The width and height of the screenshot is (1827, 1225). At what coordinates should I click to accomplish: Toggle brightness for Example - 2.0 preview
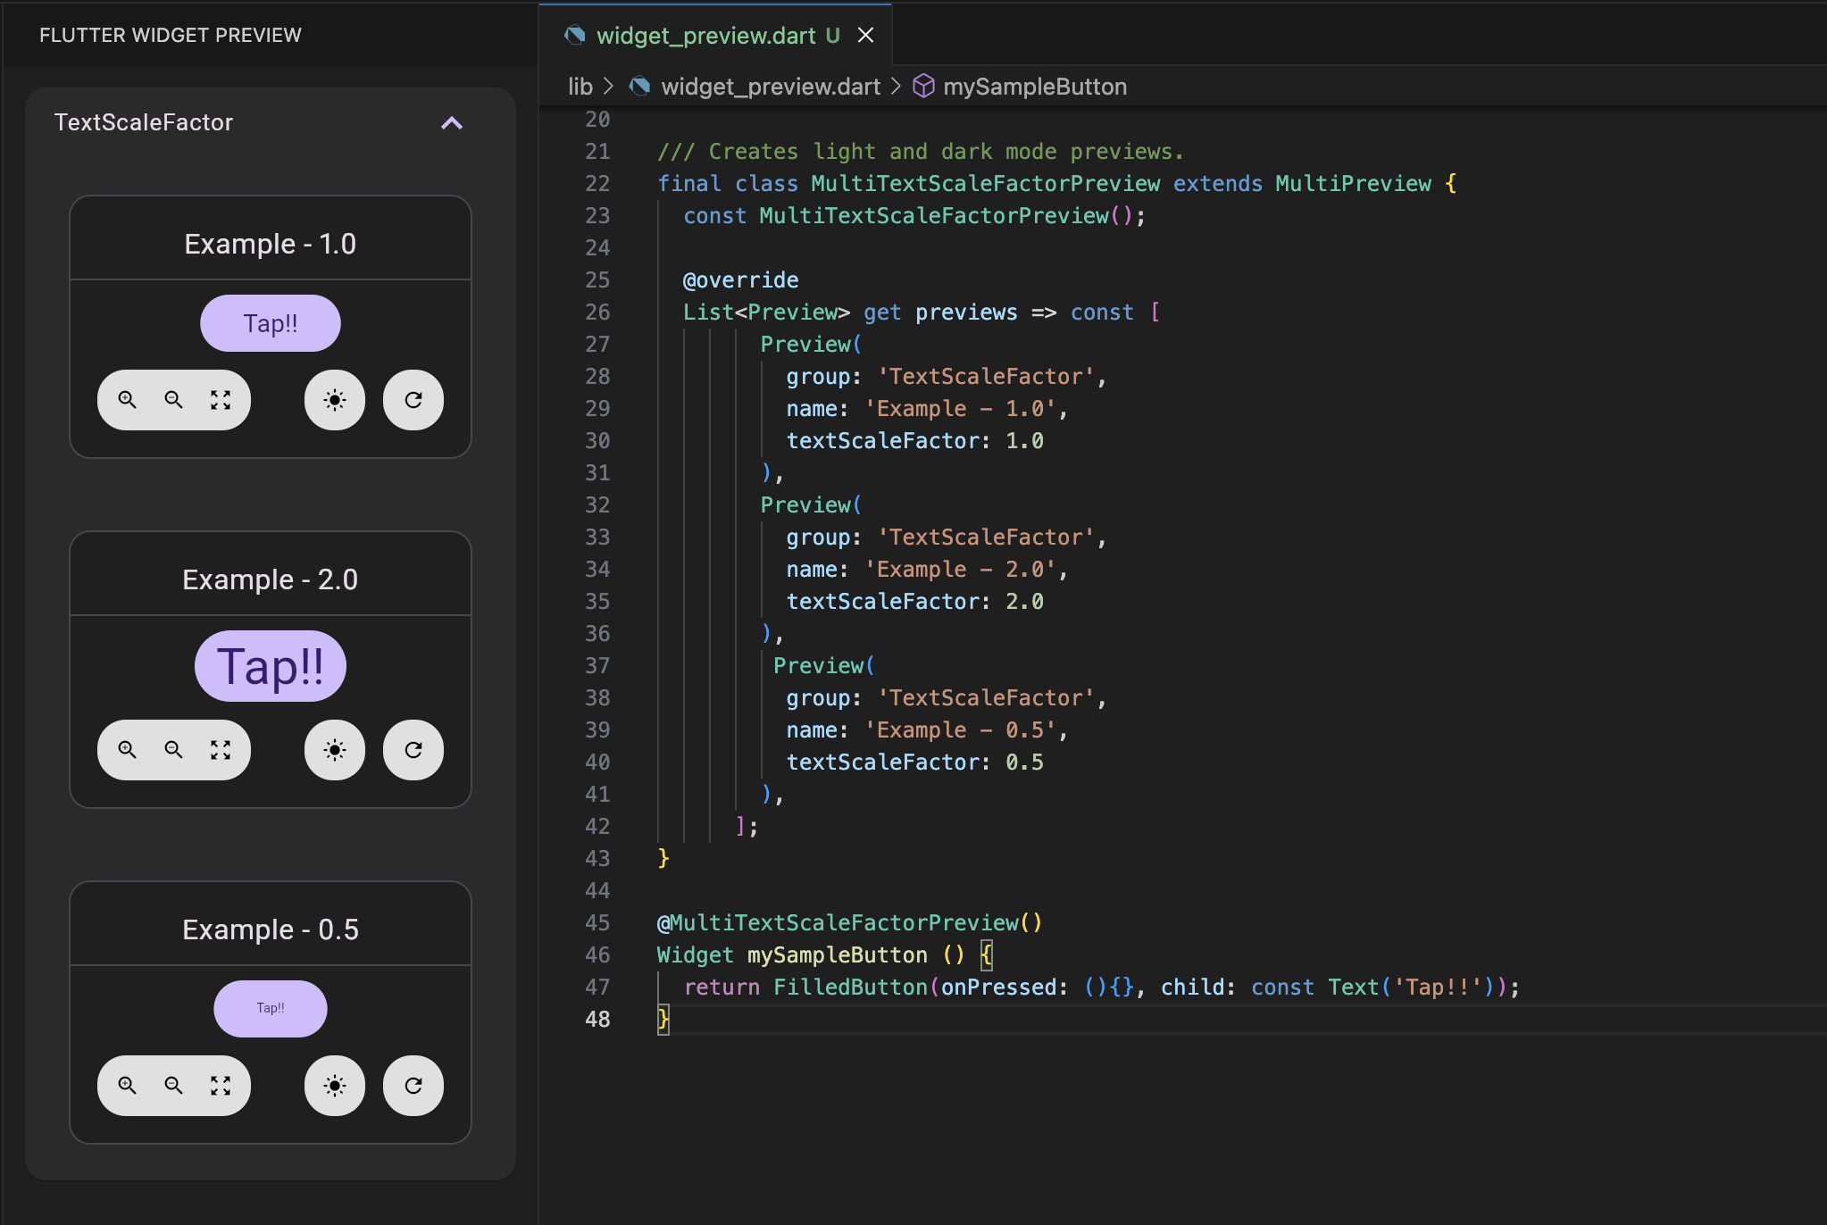335,750
